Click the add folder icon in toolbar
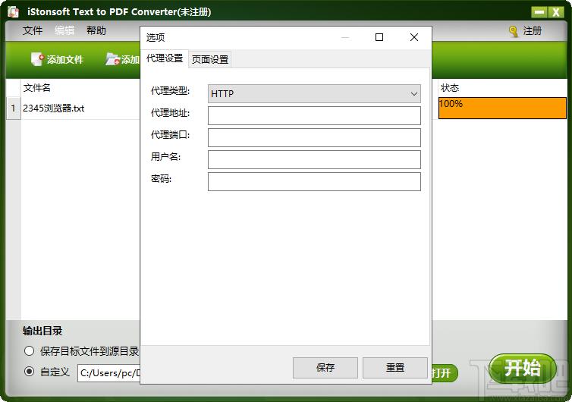Image resolution: width=572 pixels, height=402 pixels. tap(112, 59)
